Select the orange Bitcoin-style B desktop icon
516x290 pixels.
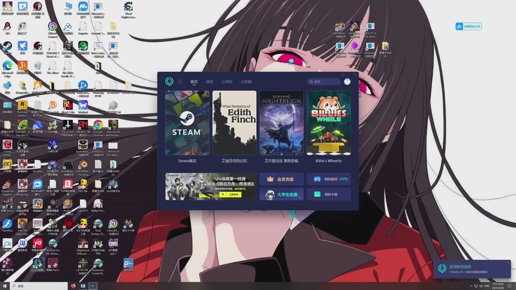coord(52,107)
